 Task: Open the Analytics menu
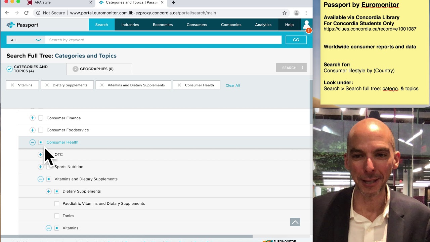(x=263, y=25)
